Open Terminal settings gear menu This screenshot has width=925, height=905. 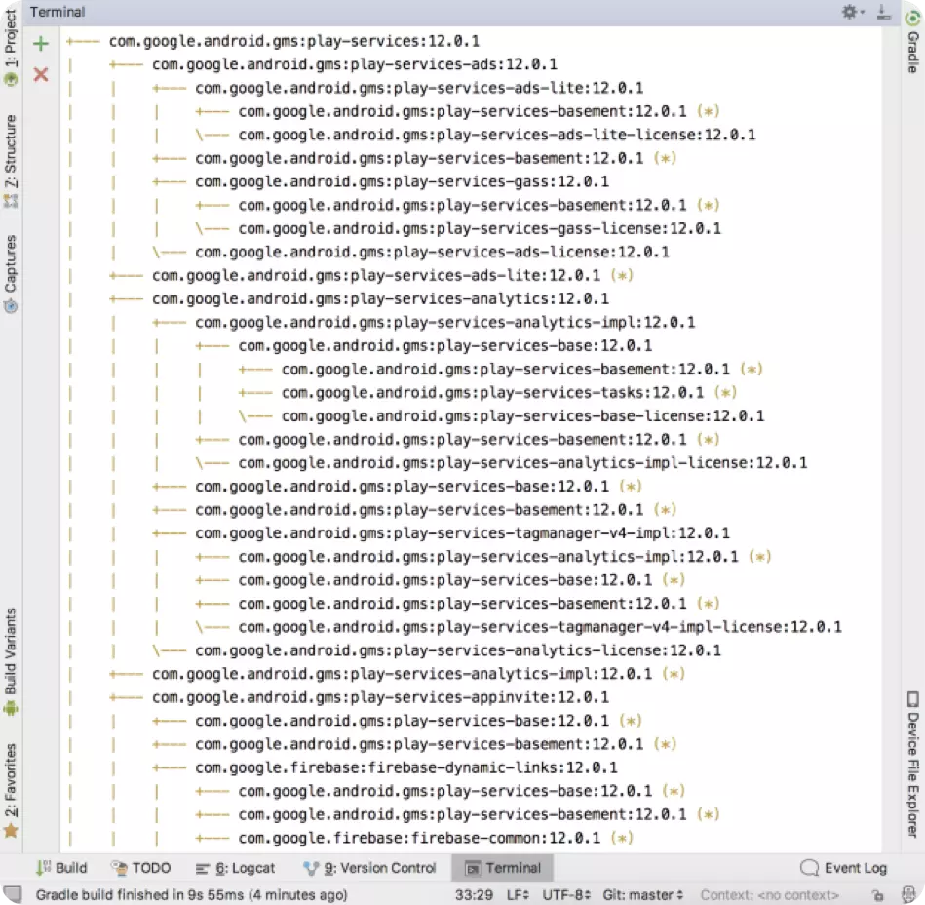coord(852,12)
